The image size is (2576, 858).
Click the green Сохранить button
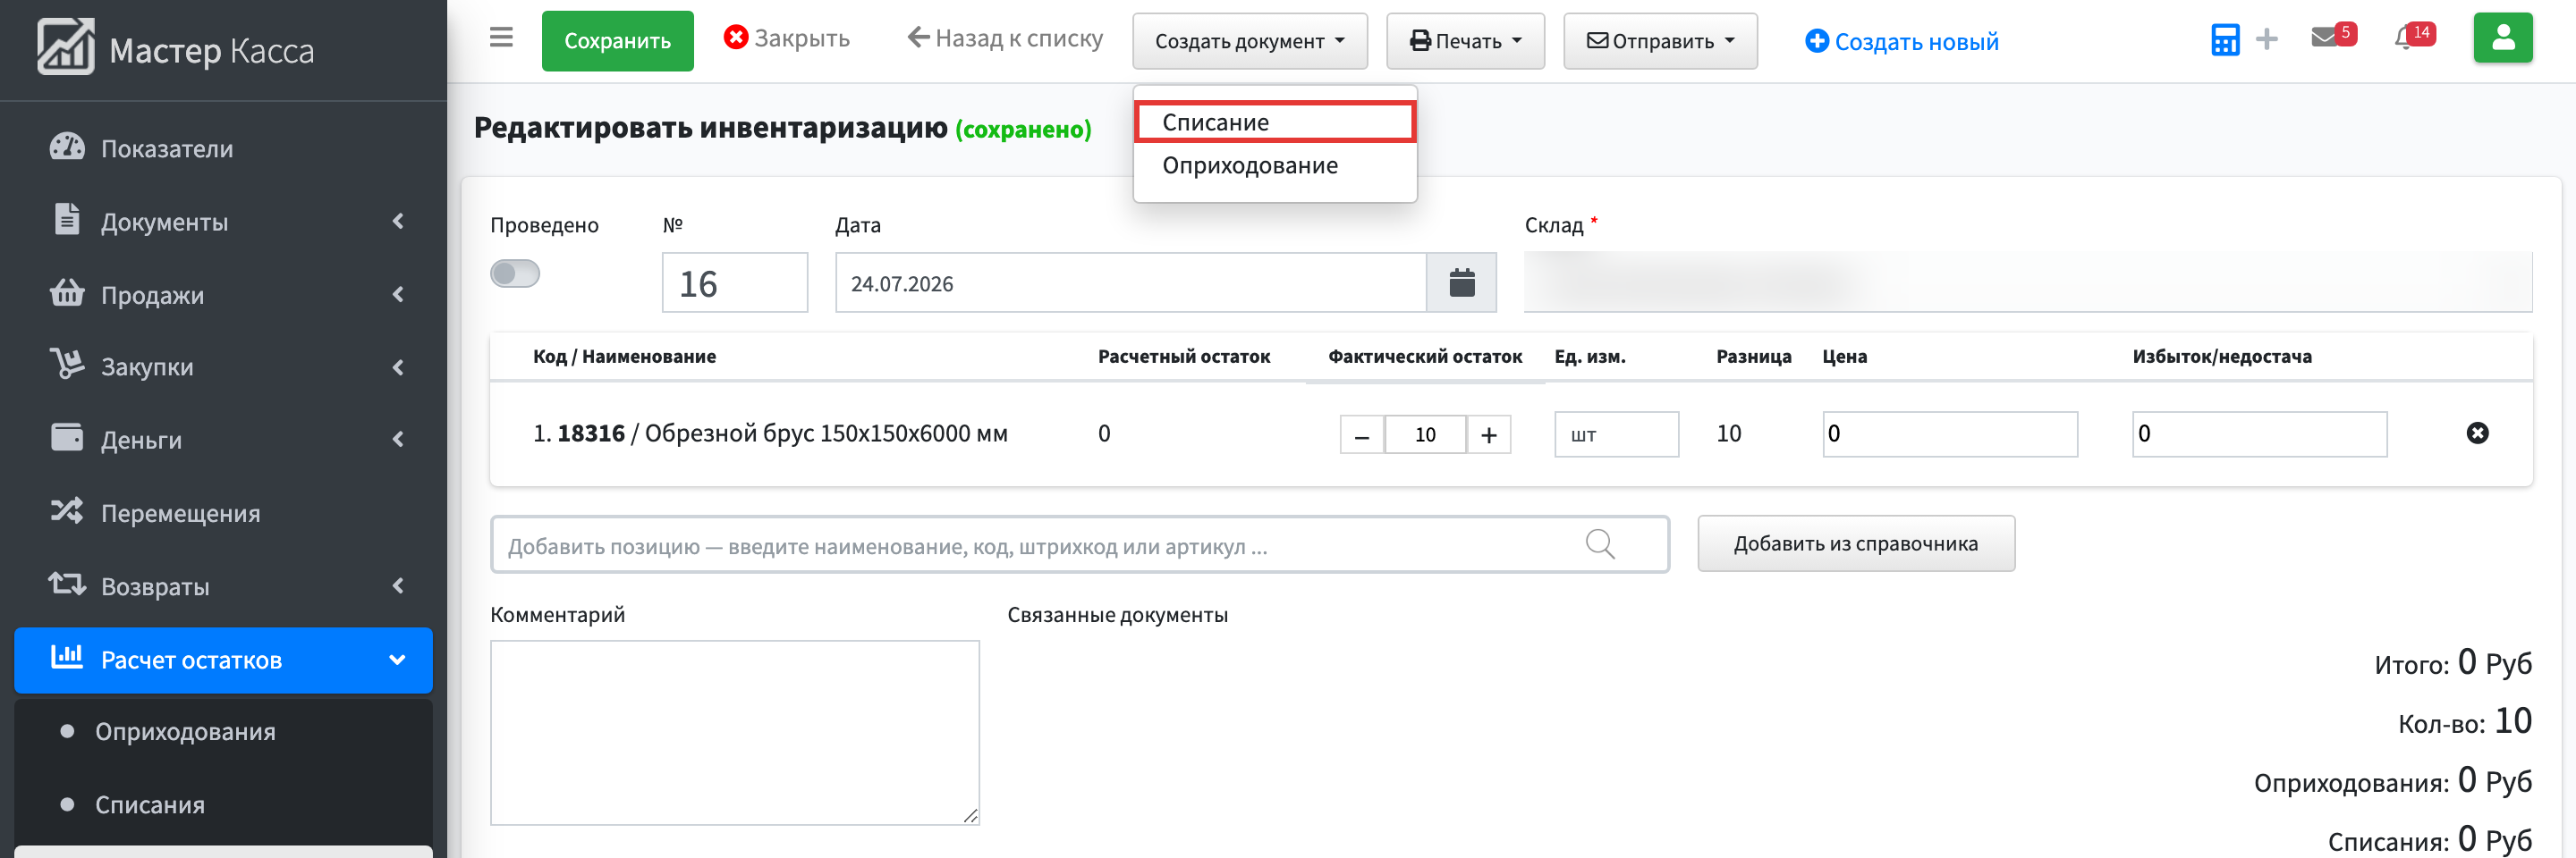[617, 41]
